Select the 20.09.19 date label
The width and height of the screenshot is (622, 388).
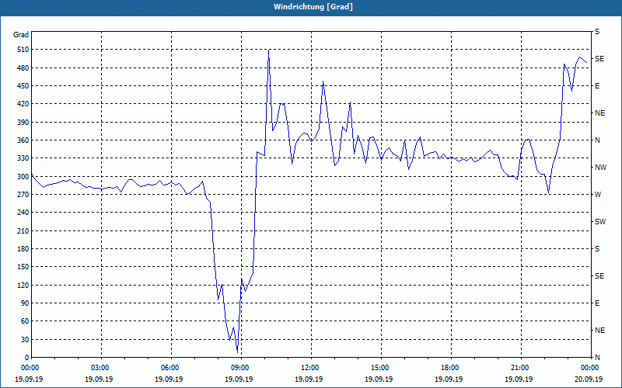589,379
